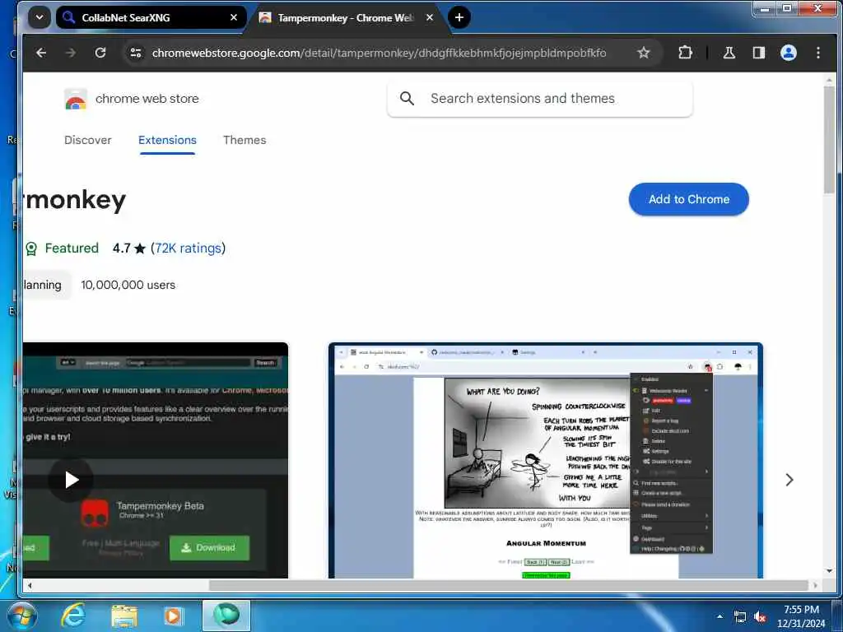Open the 72K ratings link
This screenshot has width=843, height=632.
click(188, 249)
